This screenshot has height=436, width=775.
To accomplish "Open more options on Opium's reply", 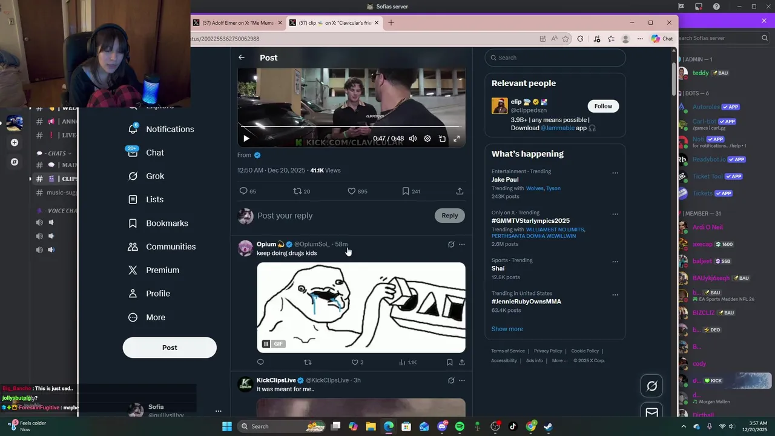I will 462,245.
